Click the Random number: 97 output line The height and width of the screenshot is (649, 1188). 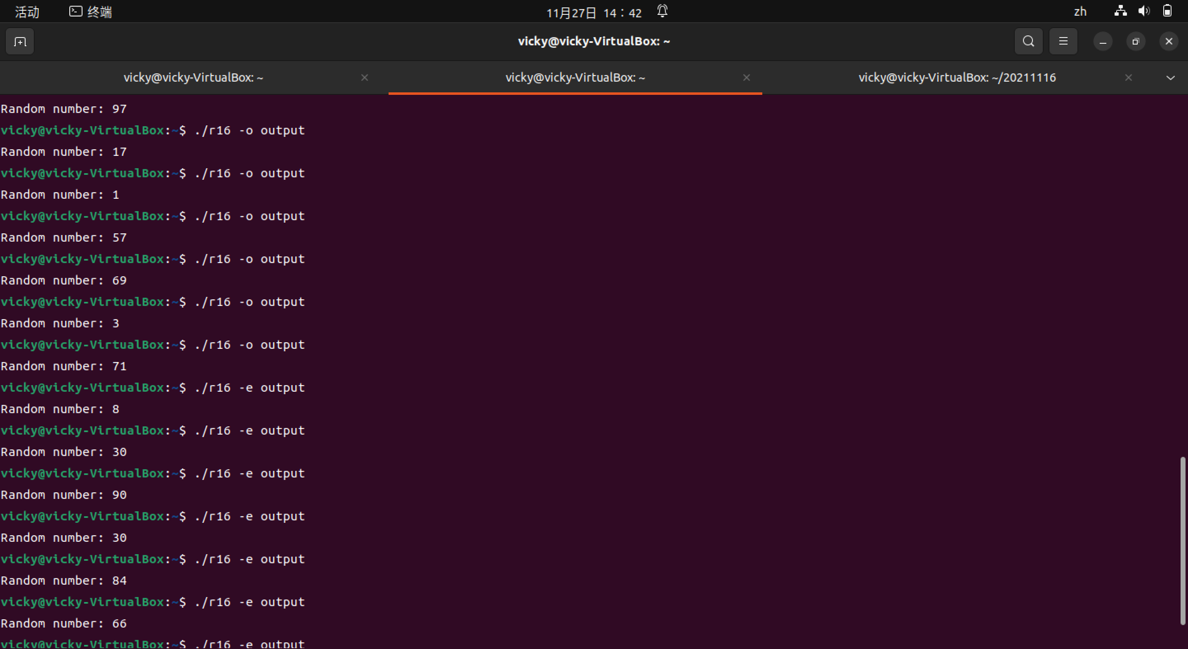tap(64, 109)
